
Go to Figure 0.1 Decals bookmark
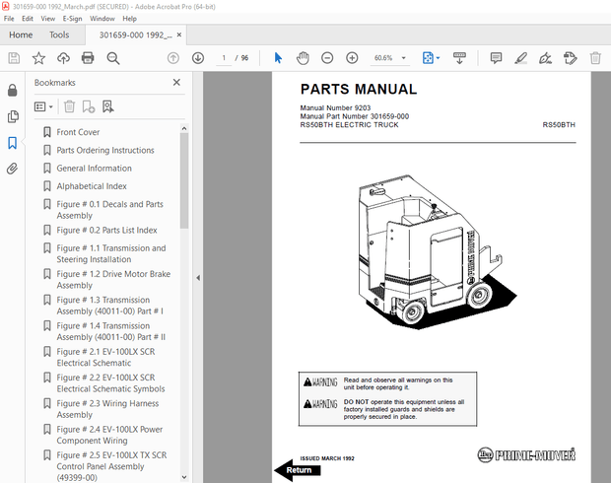[110, 210]
